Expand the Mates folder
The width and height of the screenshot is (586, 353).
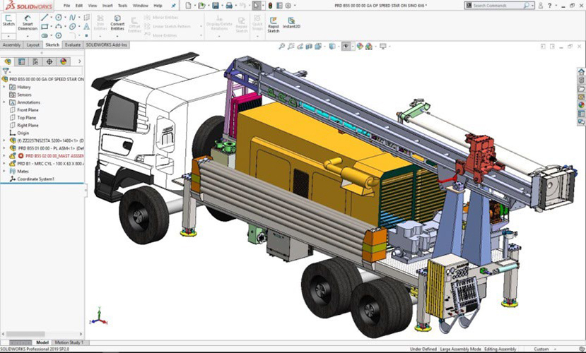tap(4, 172)
